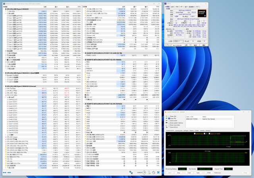Close HWiNFO sensors with the blue X icon
The height and width of the screenshot is (178, 254).
(158, 172)
